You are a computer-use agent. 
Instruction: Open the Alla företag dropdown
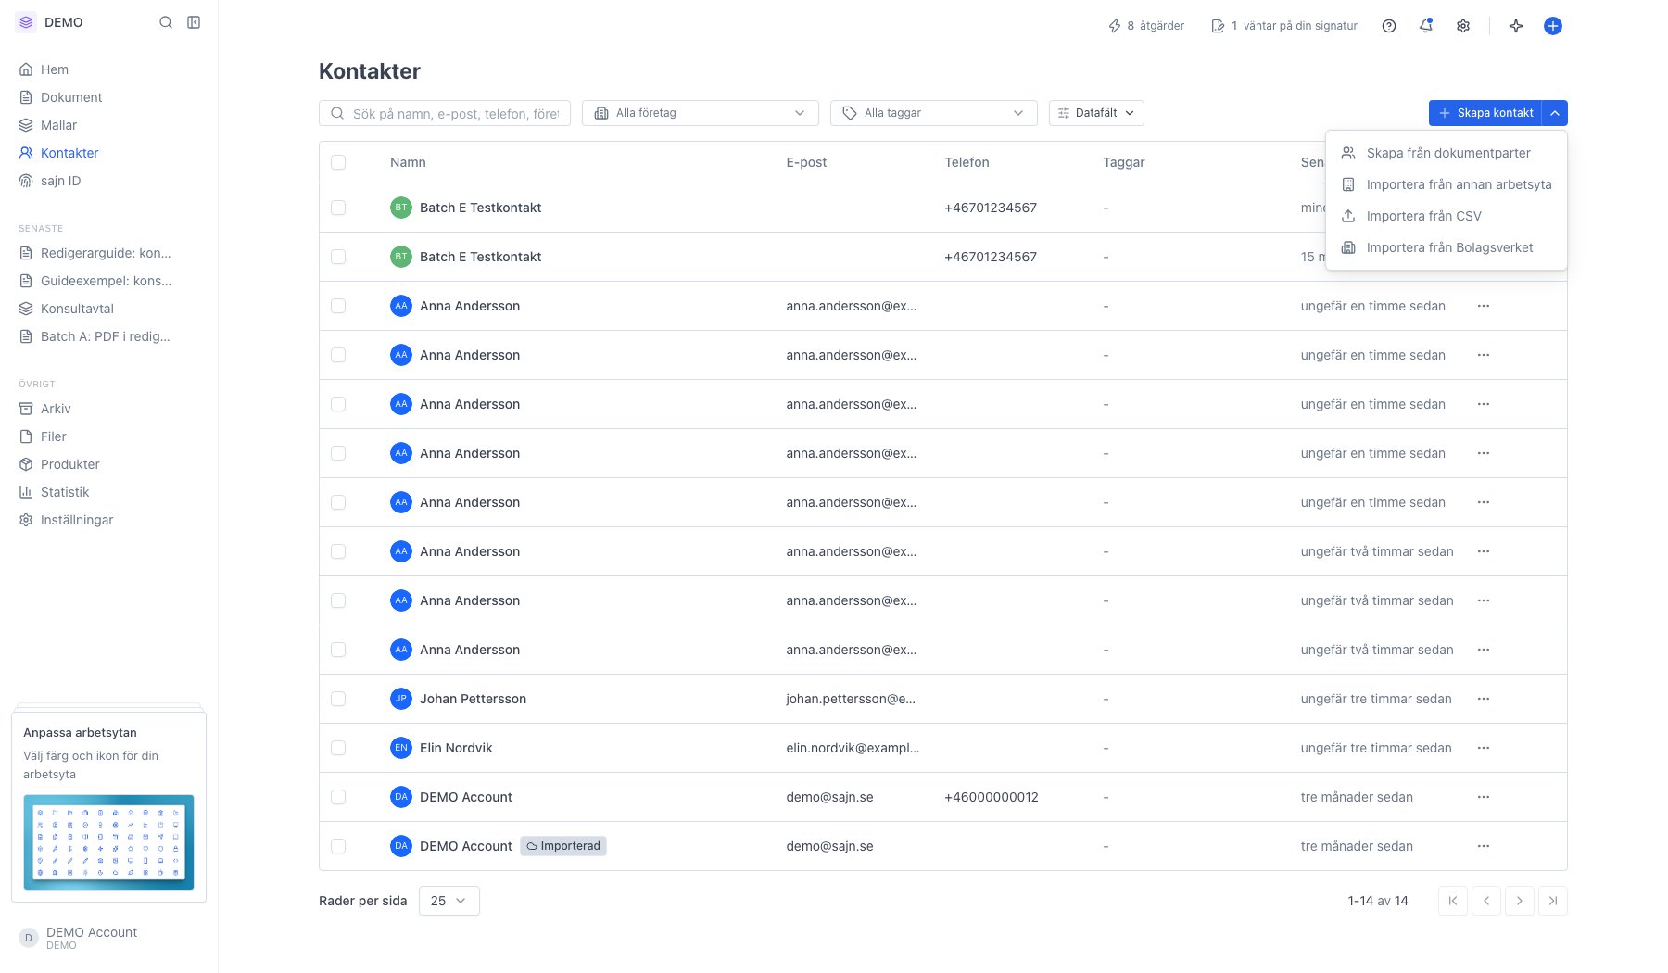coord(701,113)
